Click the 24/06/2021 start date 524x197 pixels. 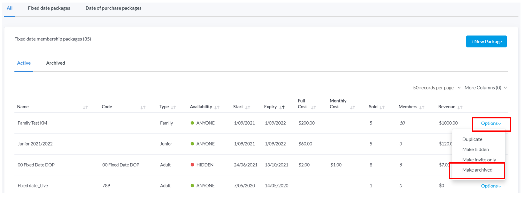pos(245,165)
